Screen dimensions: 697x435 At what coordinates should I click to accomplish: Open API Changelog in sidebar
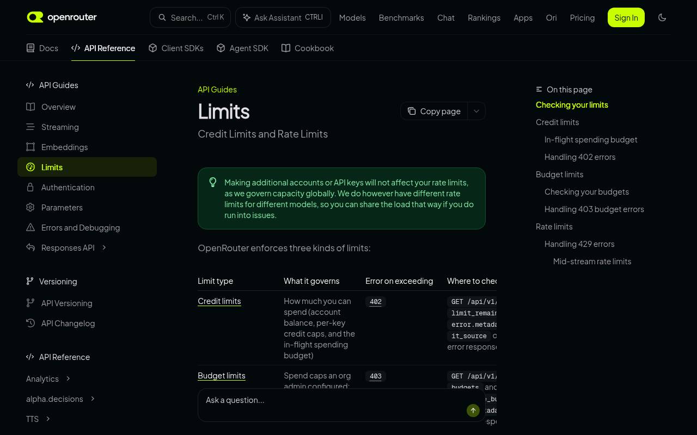coord(87,323)
